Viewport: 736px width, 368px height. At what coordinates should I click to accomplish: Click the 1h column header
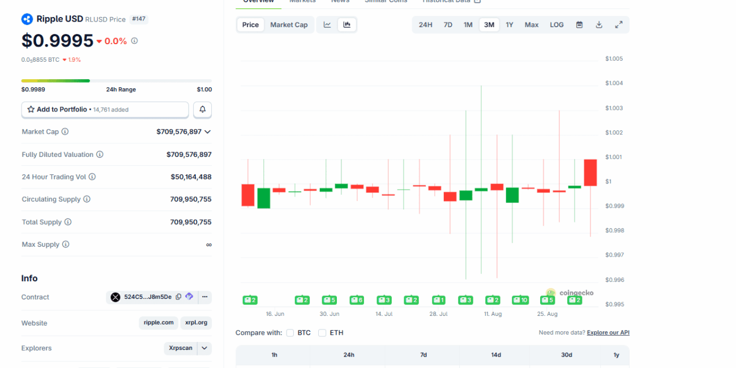point(274,355)
